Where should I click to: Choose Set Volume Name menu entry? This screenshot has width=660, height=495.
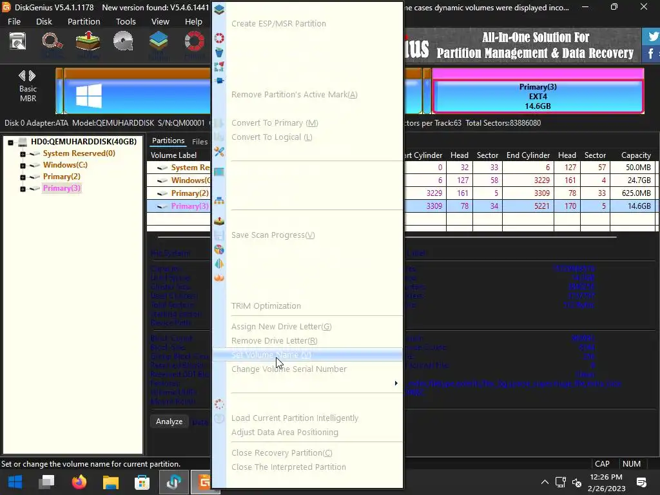(x=307, y=355)
